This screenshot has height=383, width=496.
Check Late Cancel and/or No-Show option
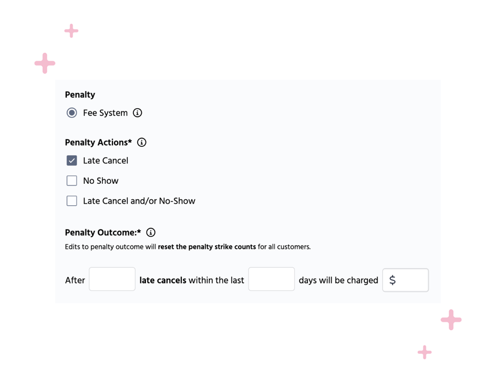pos(72,201)
